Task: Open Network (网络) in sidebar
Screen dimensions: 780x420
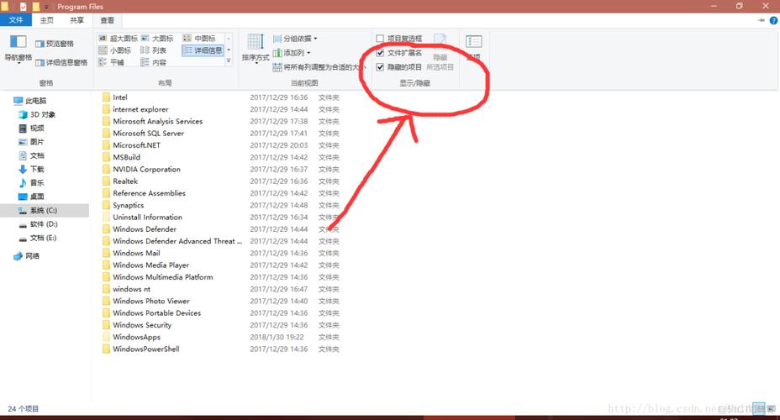Action: coord(27,256)
